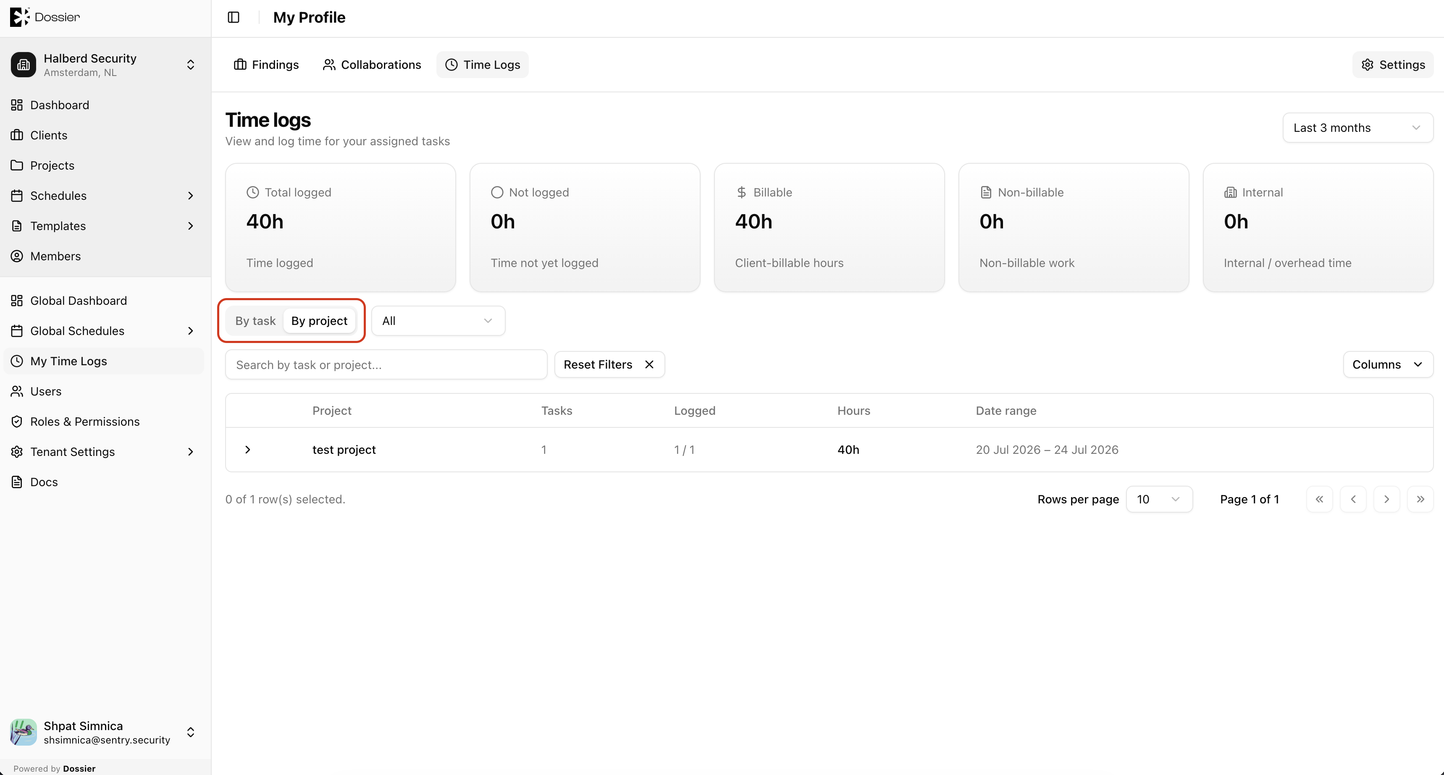Change rows per page dropdown
The height and width of the screenshot is (775, 1444).
coord(1159,499)
